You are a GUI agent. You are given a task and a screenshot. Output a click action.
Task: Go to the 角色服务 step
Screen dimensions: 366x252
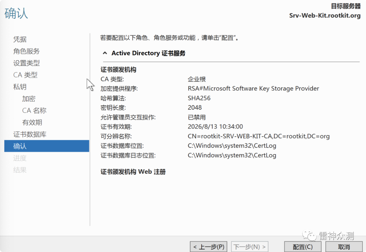point(26,51)
